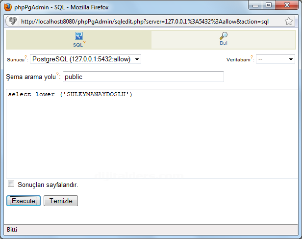Switch to the Bul search tab
Viewport: 302px width, 239px height.
tap(224, 40)
